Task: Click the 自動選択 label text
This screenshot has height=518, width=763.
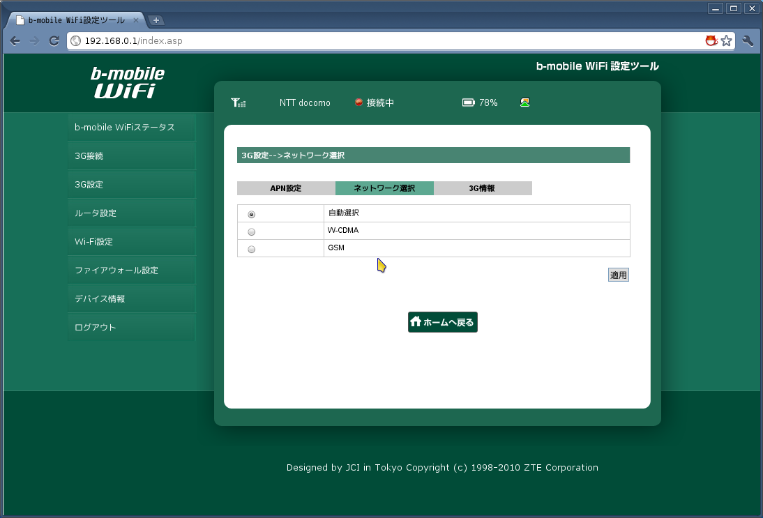Action: 344,213
